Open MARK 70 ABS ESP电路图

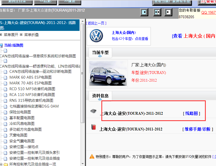coord(30,83)
